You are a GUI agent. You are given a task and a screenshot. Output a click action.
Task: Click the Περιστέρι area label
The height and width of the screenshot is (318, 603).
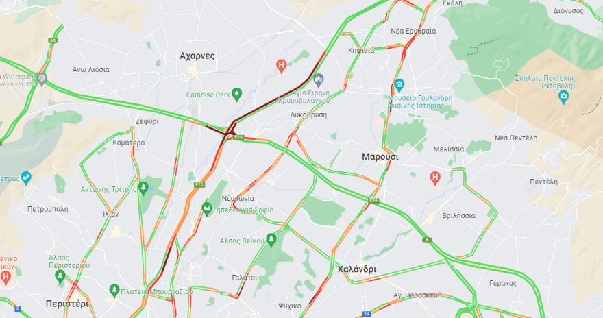coord(67,304)
